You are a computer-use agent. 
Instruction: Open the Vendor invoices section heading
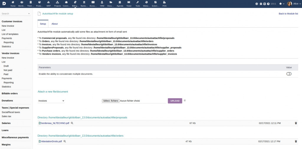point(11,53)
